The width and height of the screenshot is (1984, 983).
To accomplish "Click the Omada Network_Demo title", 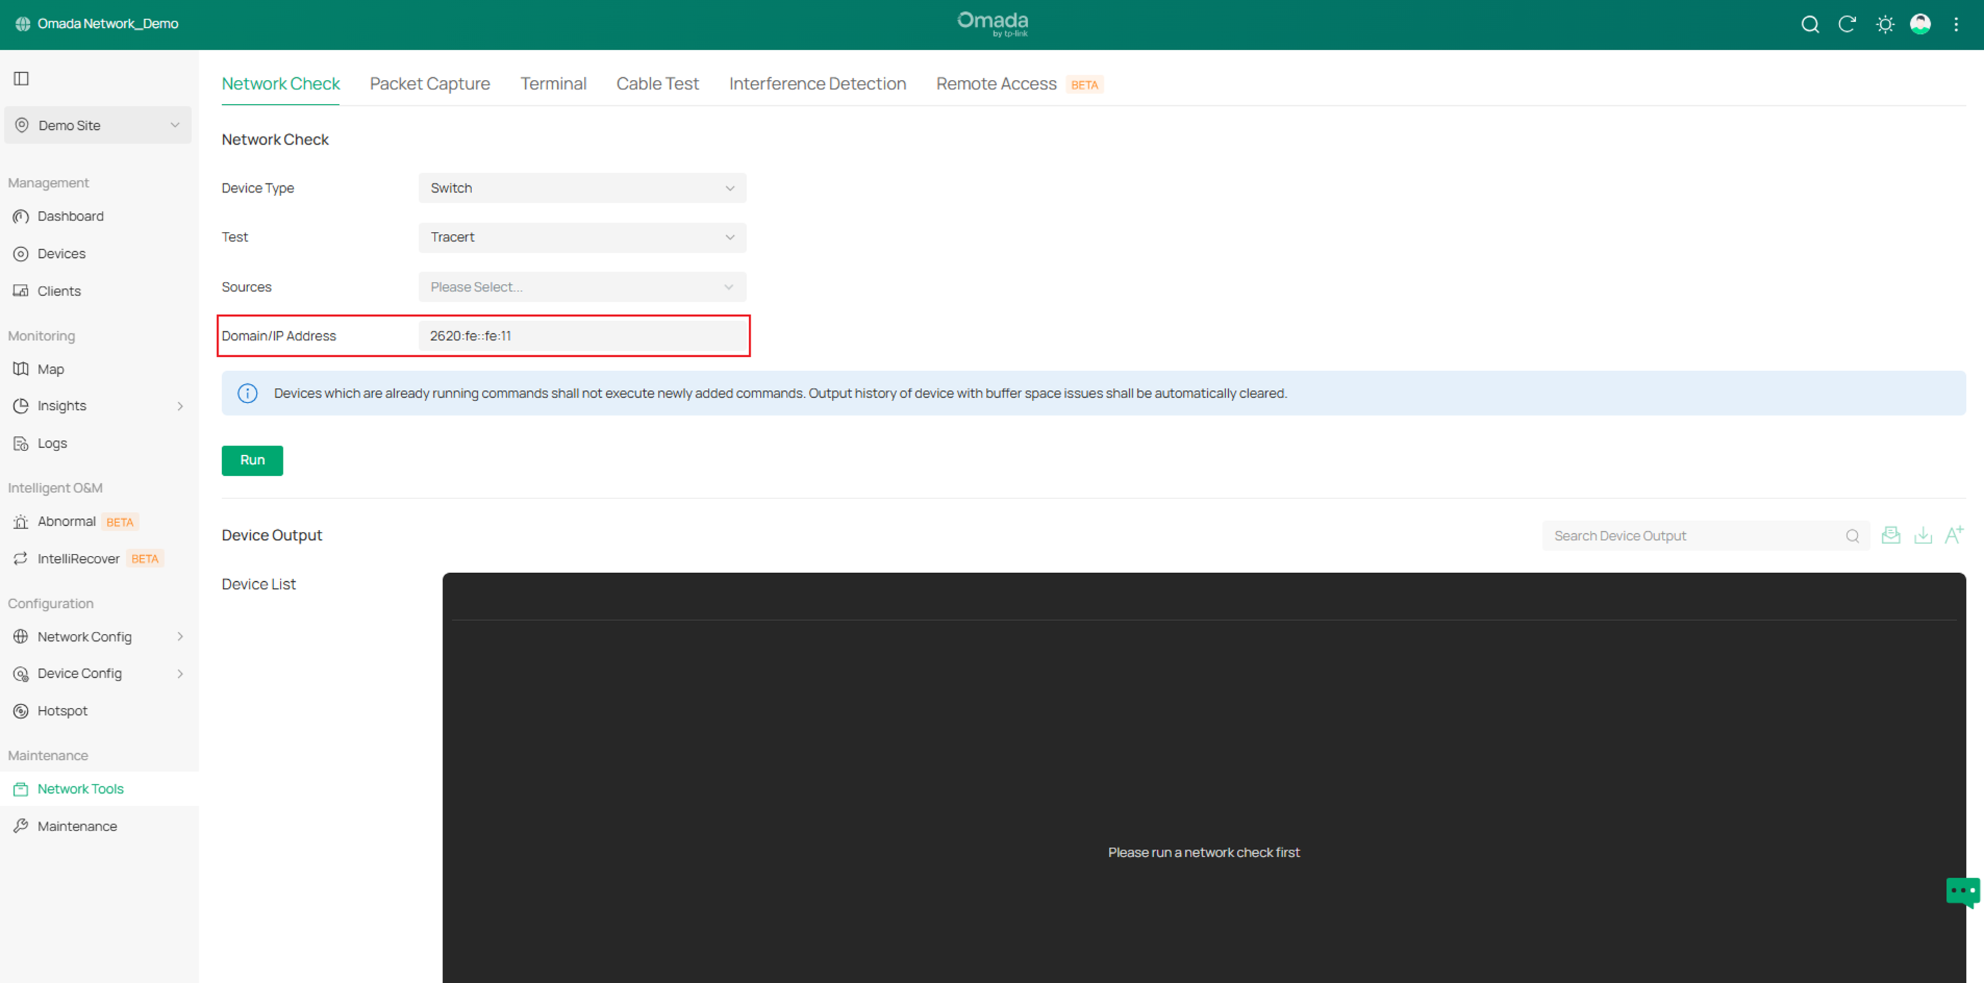I will (108, 24).
